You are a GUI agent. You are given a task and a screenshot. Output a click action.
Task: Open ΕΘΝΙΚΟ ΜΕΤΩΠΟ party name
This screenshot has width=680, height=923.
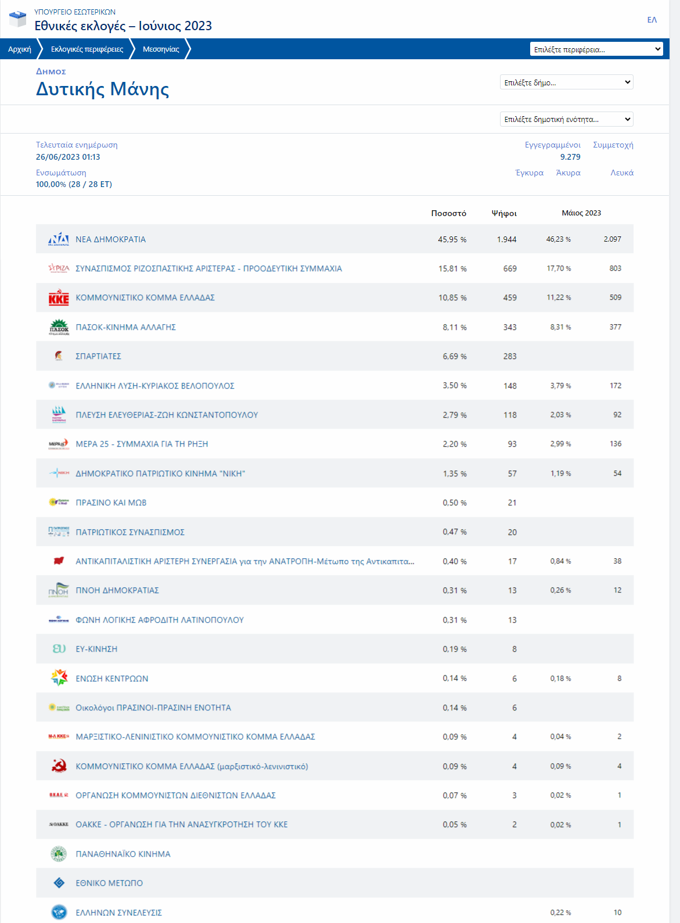[x=109, y=883]
